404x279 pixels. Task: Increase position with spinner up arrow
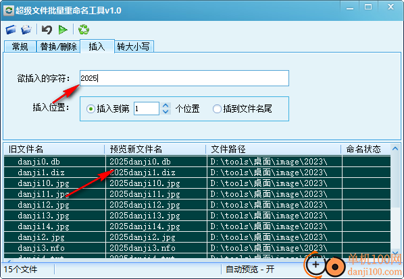click(166, 105)
